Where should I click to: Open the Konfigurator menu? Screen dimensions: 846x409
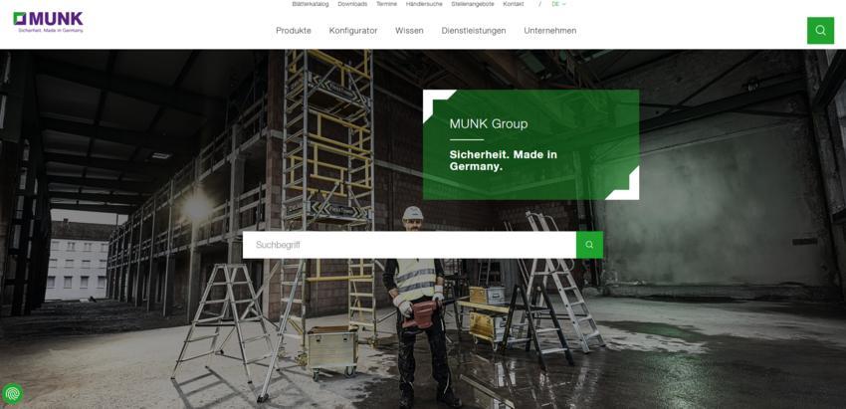(x=353, y=31)
